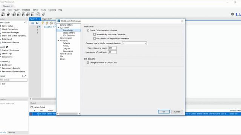The width and height of the screenshot is (241, 135).
Task: Click Action Output copy icon in Output panel
Action: [x=32, y=107]
